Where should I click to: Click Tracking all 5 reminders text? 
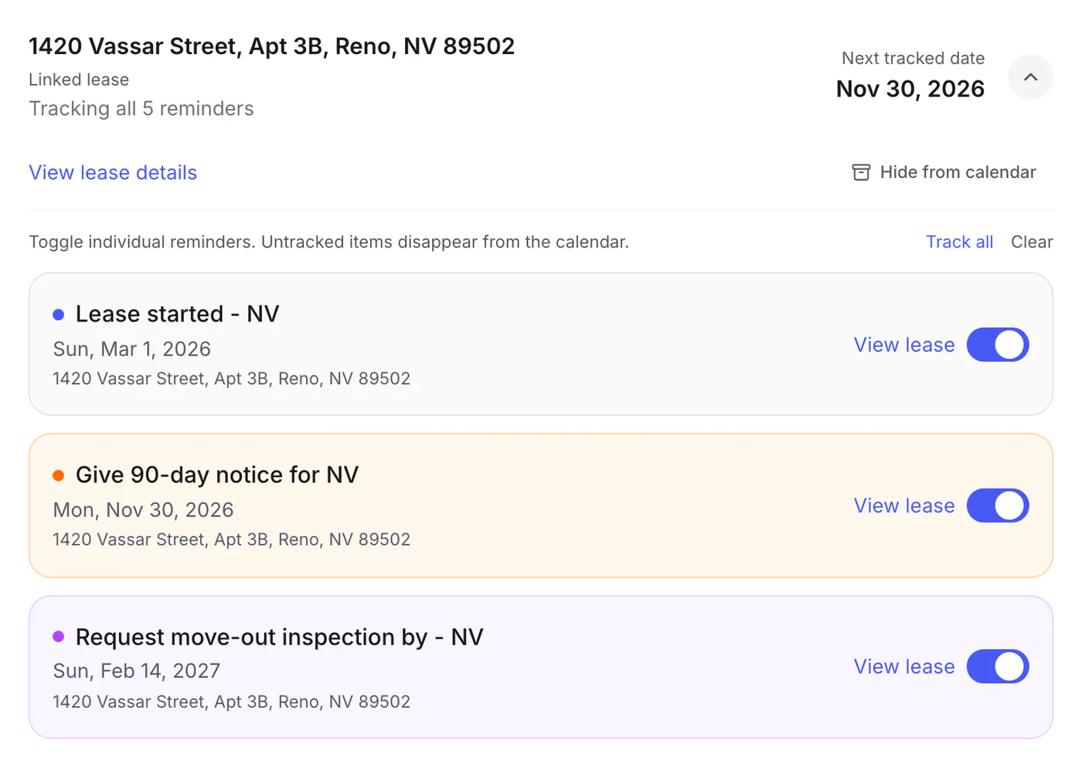pyautogui.click(x=141, y=109)
